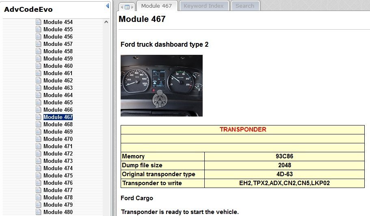Screen dimensions: 370x216
Task: Click the page icon beside Module 462
Action: (39, 80)
